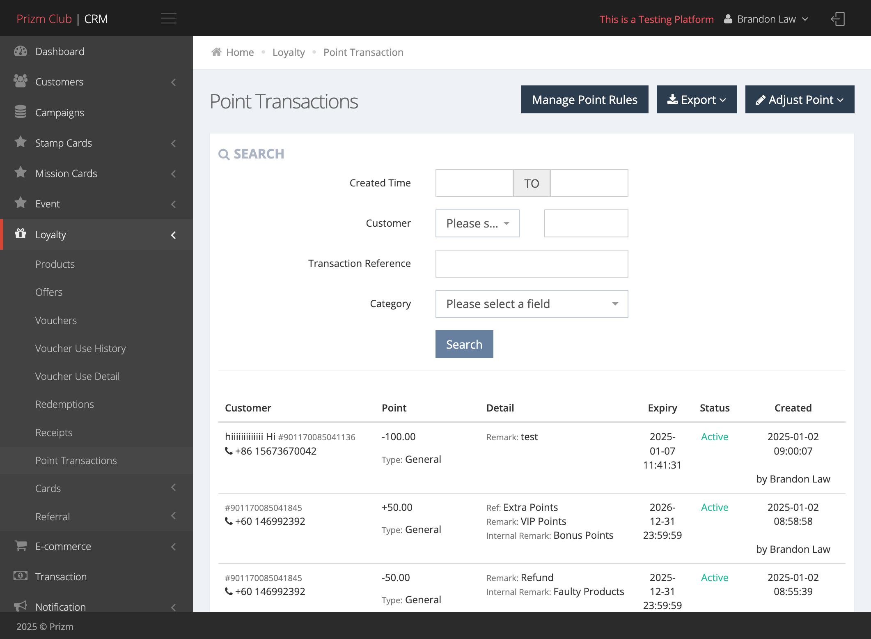Viewport: 871px width, 639px height.
Task: Click the Event star icon
Action: point(21,203)
